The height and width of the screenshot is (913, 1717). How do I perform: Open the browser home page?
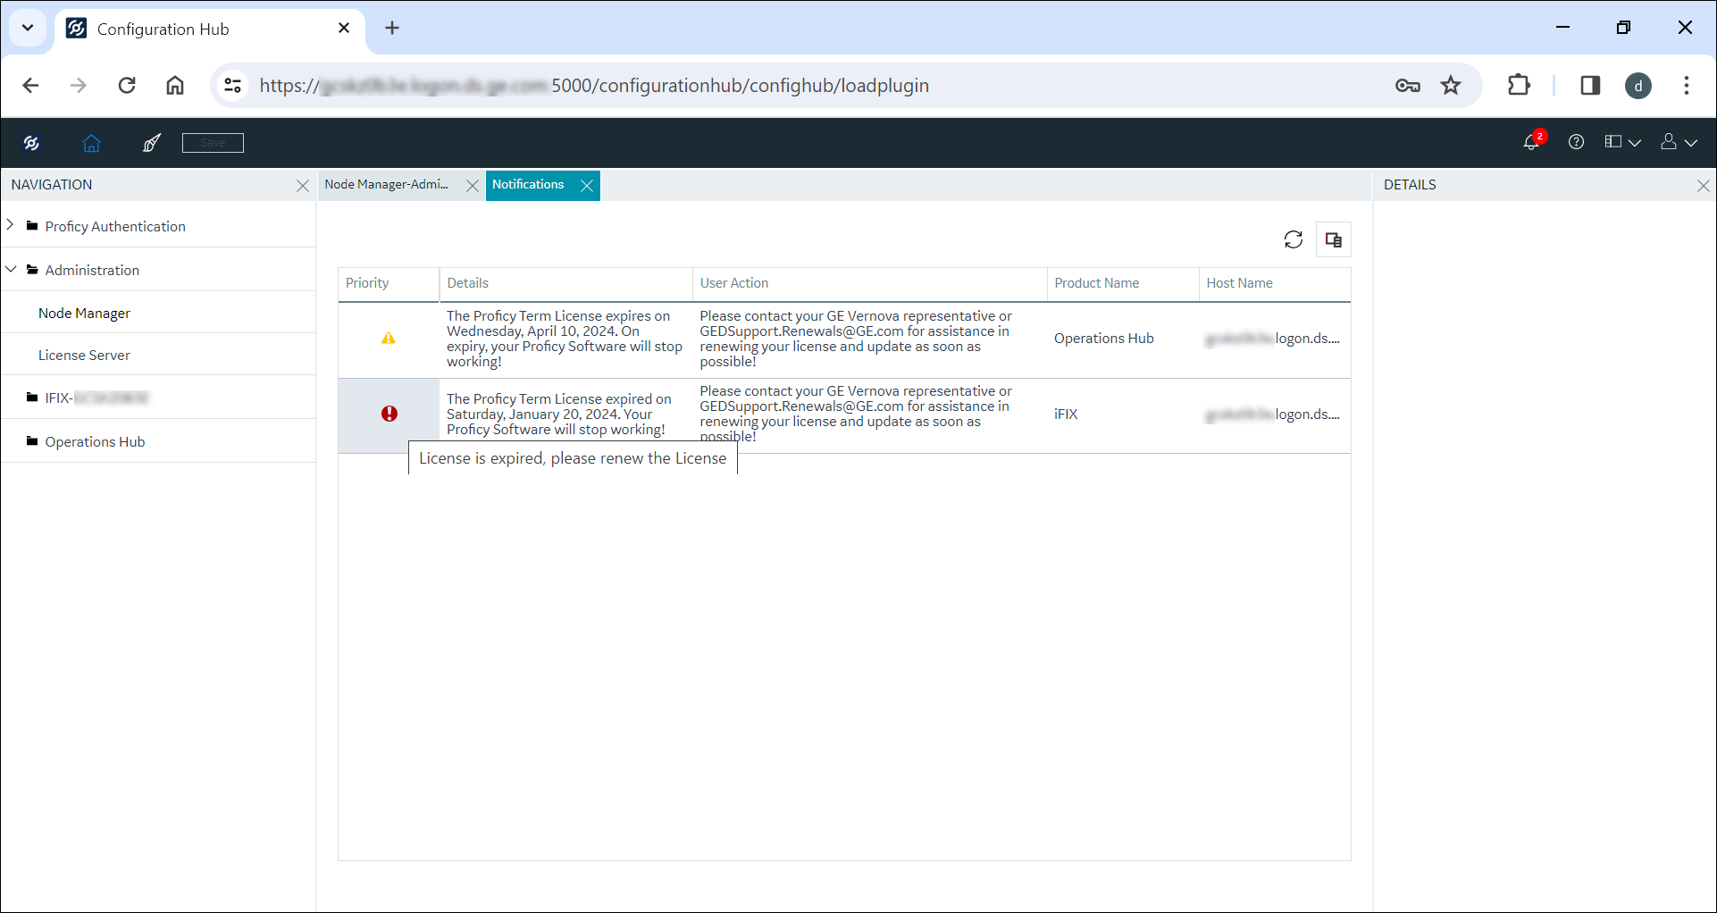click(x=175, y=86)
